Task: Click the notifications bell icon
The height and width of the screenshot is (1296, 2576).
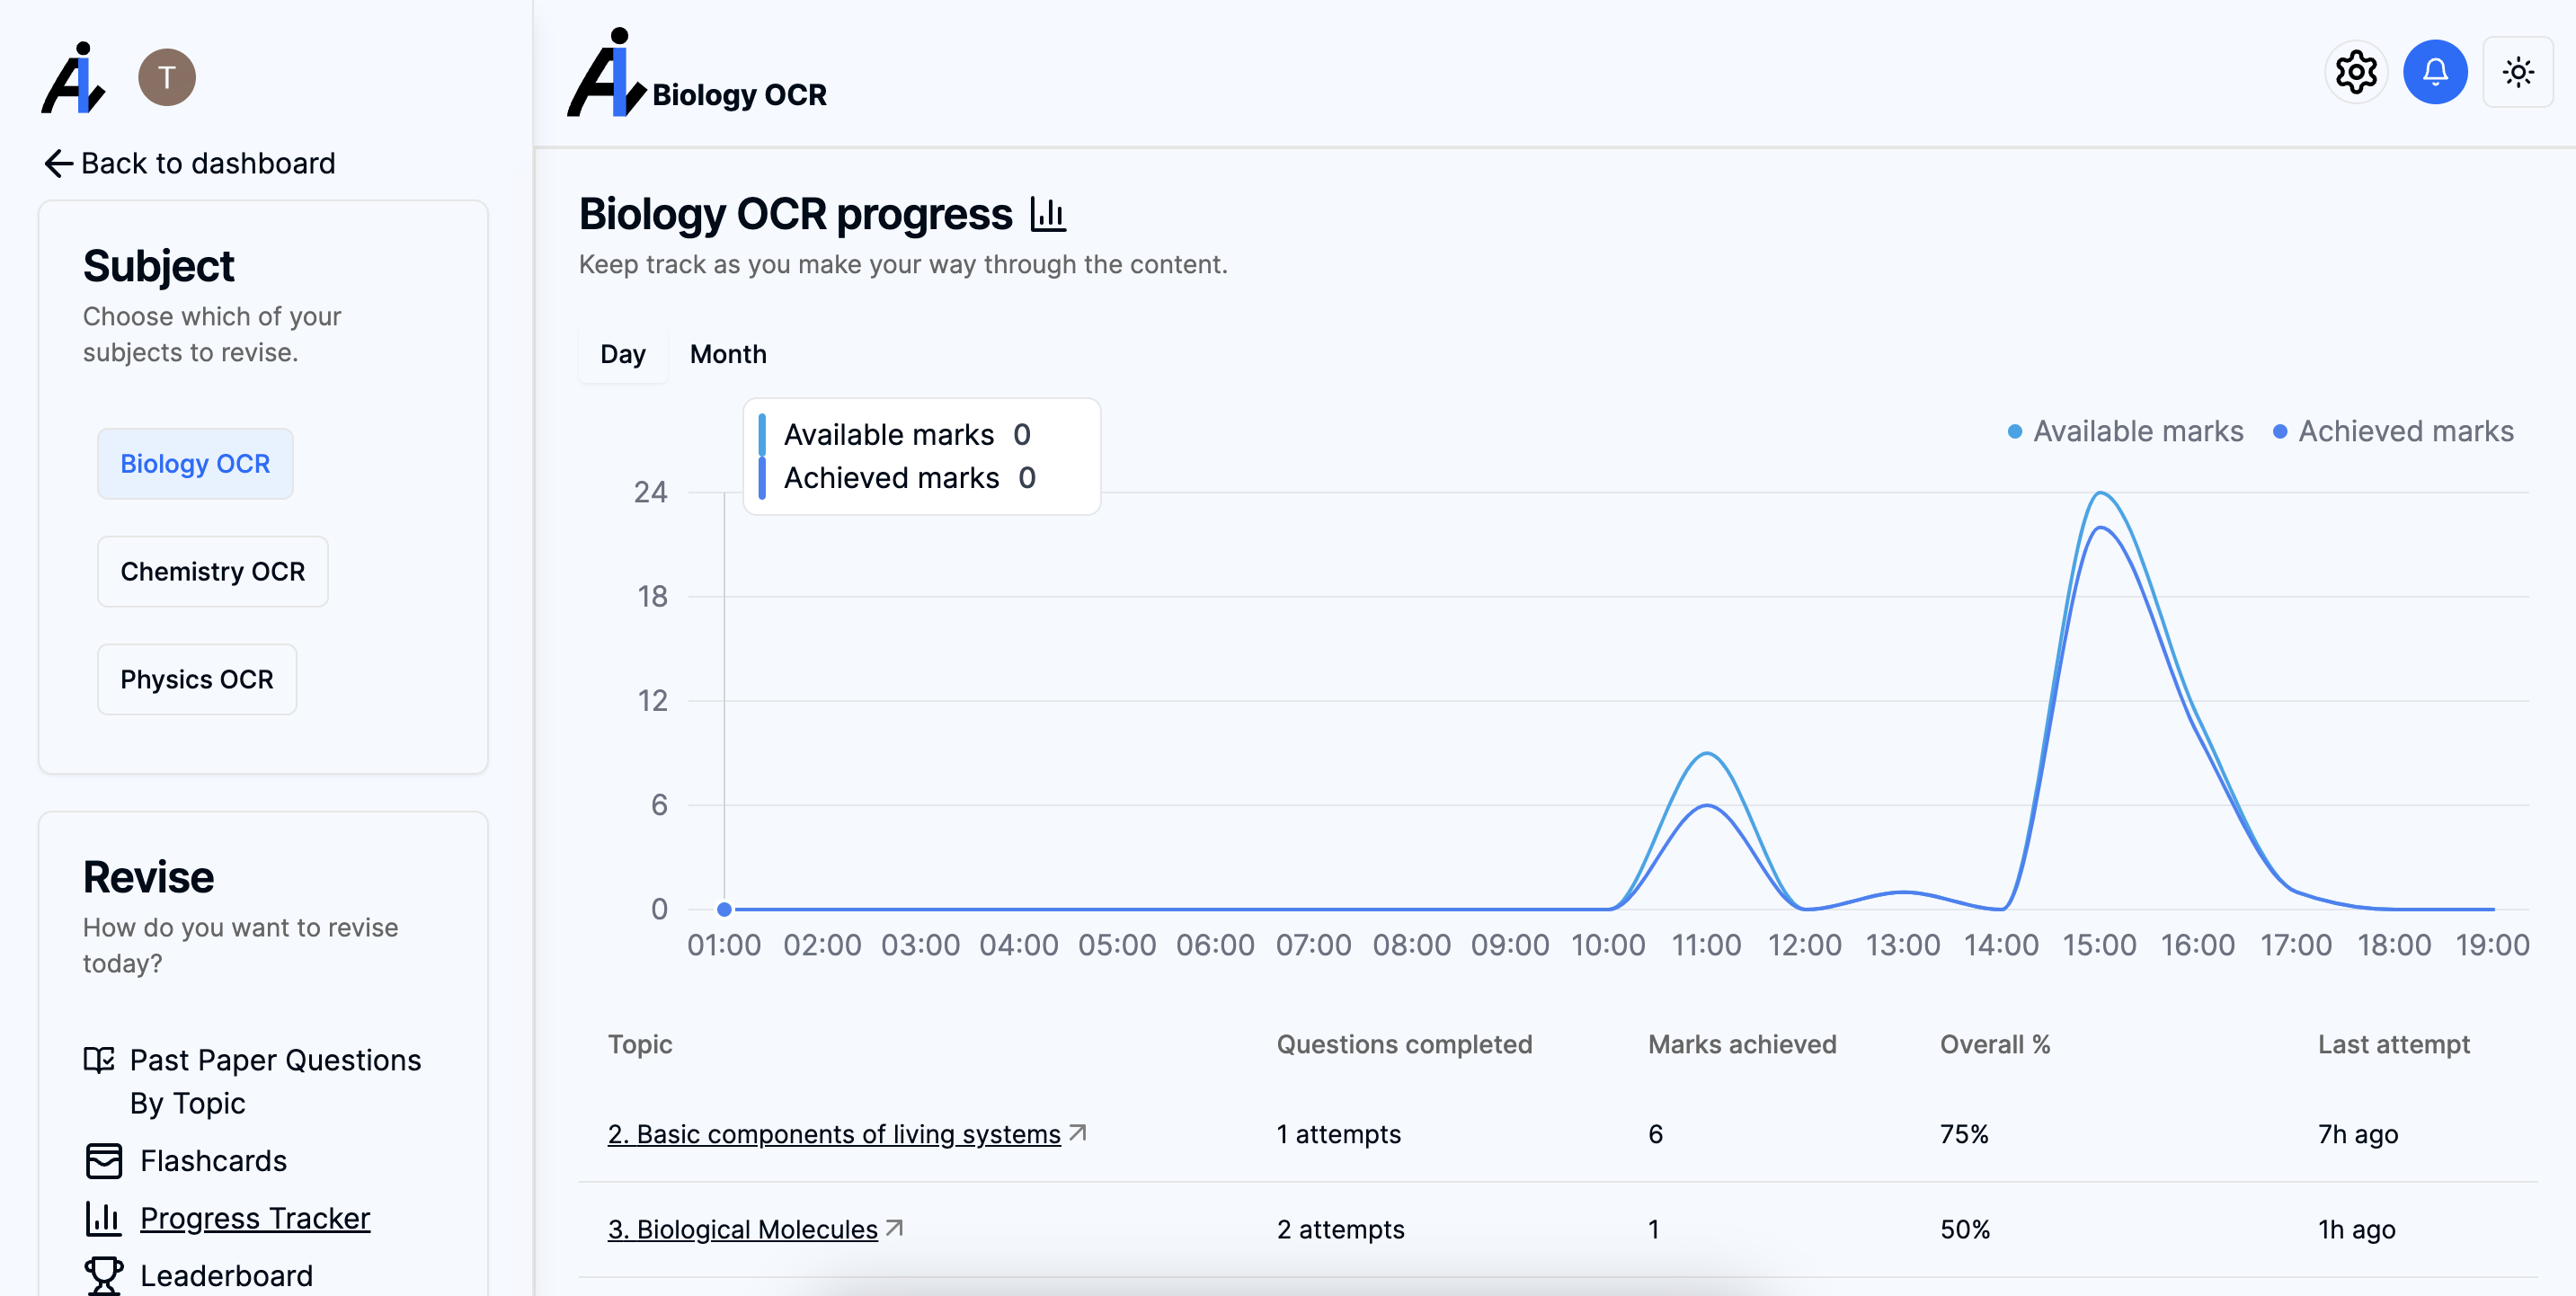Action: tap(2435, 72)
